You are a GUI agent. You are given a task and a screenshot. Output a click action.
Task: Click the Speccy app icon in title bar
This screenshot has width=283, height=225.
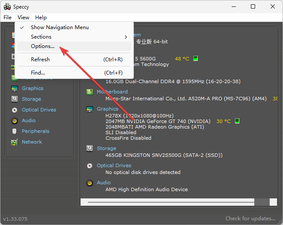click(7, 7)
